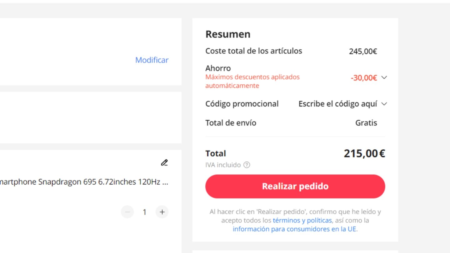Click the -30,00€ savings amount

364,78
